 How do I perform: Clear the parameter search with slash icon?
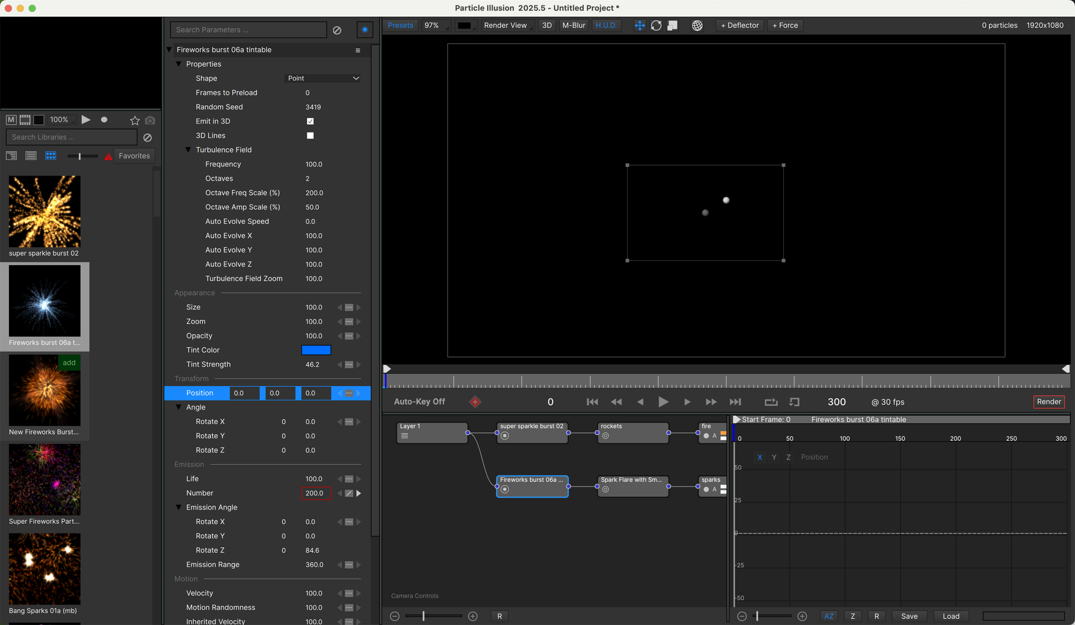click(x=337, y=30)
